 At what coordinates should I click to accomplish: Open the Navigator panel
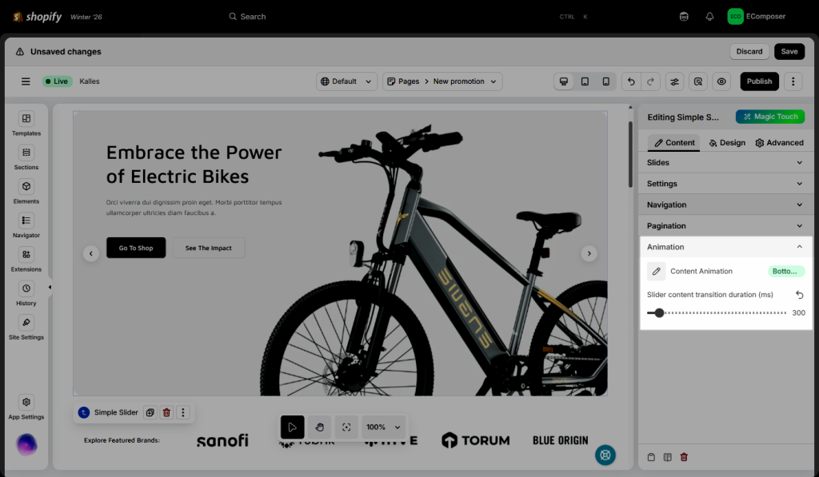26,221
